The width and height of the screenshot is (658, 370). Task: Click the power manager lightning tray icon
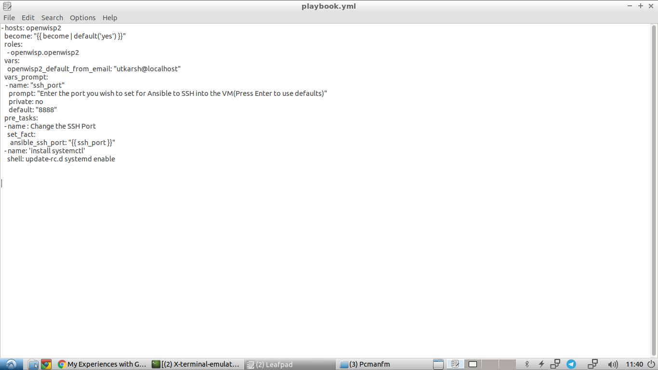click(541, 364)
